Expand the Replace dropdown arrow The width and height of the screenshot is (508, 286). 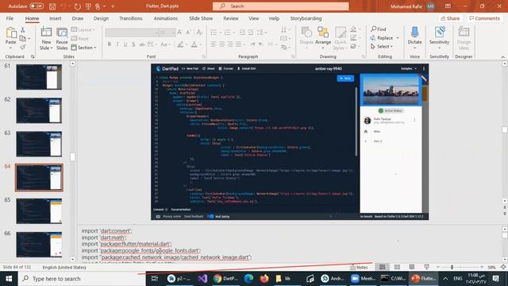pyautogui.click(x=398, y=38)
